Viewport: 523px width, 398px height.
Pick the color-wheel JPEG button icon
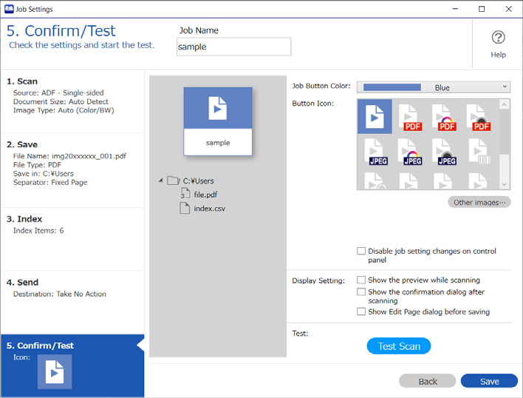[x=409, y=152]
